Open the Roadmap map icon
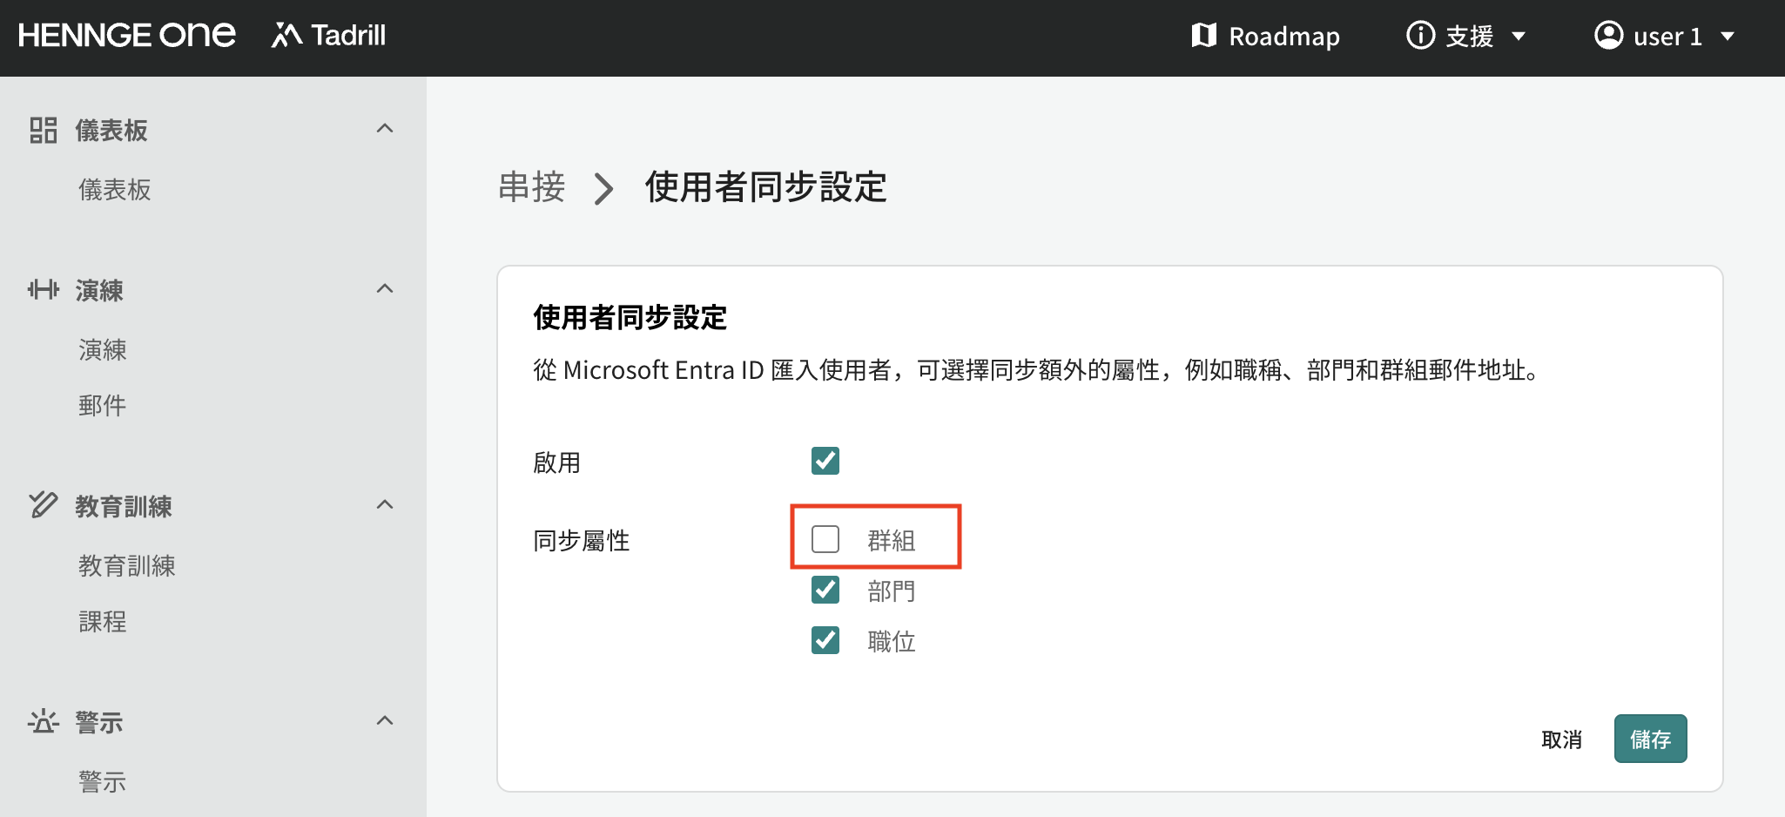1785x817 pixels. tap(1203, 36)
